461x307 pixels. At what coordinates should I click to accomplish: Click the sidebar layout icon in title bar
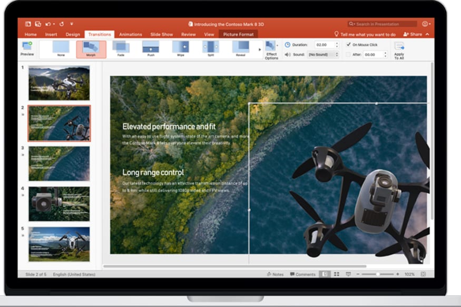click(28, 24)
